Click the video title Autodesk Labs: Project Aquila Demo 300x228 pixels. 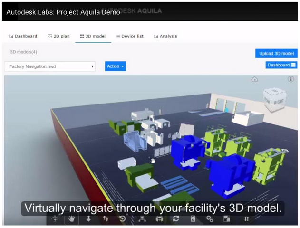pyautogui.click(x=63, y=12)
